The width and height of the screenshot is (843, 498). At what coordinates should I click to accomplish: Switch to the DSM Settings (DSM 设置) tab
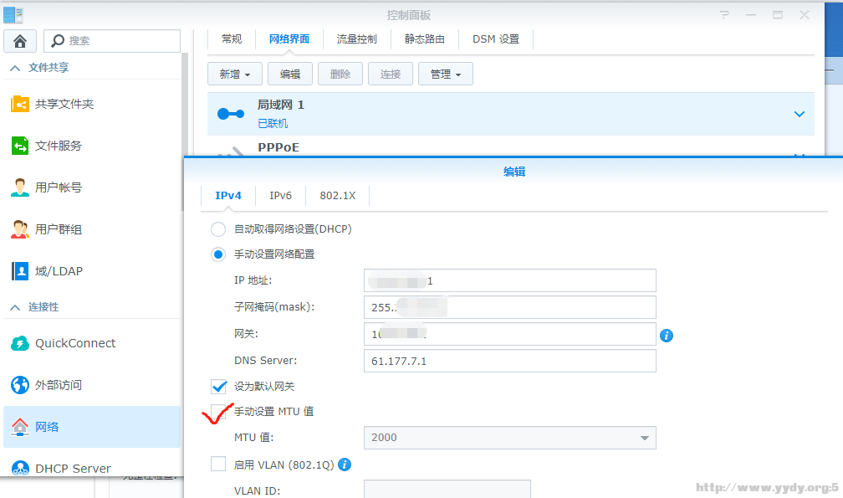(496, 39)
